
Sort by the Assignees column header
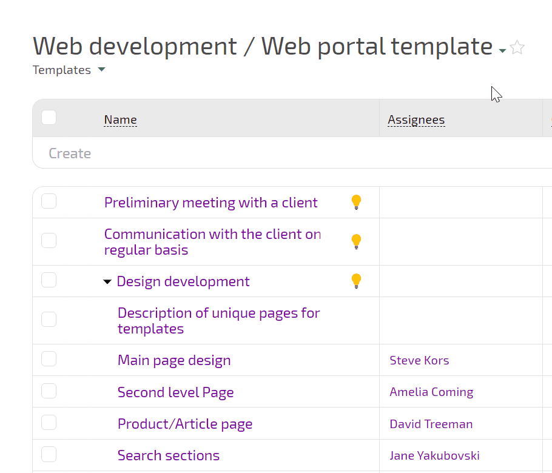click(x=416, y=120)
